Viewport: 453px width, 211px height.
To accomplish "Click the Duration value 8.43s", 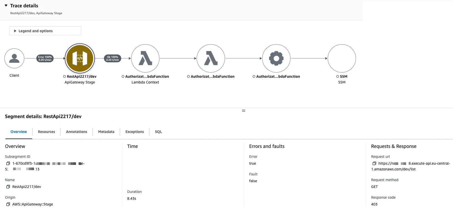I will point(132,198).
